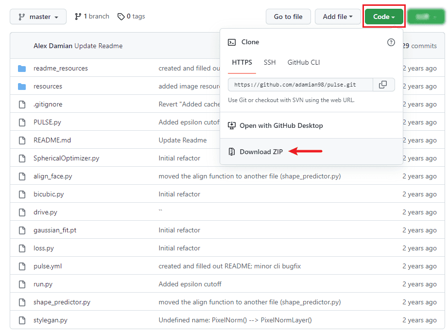448x334 pixels.
Task: Copy the clone URL with clipboard icon
Action: 383,85
